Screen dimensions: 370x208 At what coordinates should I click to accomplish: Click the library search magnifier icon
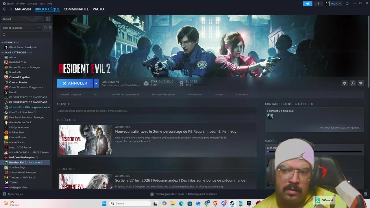4,35
